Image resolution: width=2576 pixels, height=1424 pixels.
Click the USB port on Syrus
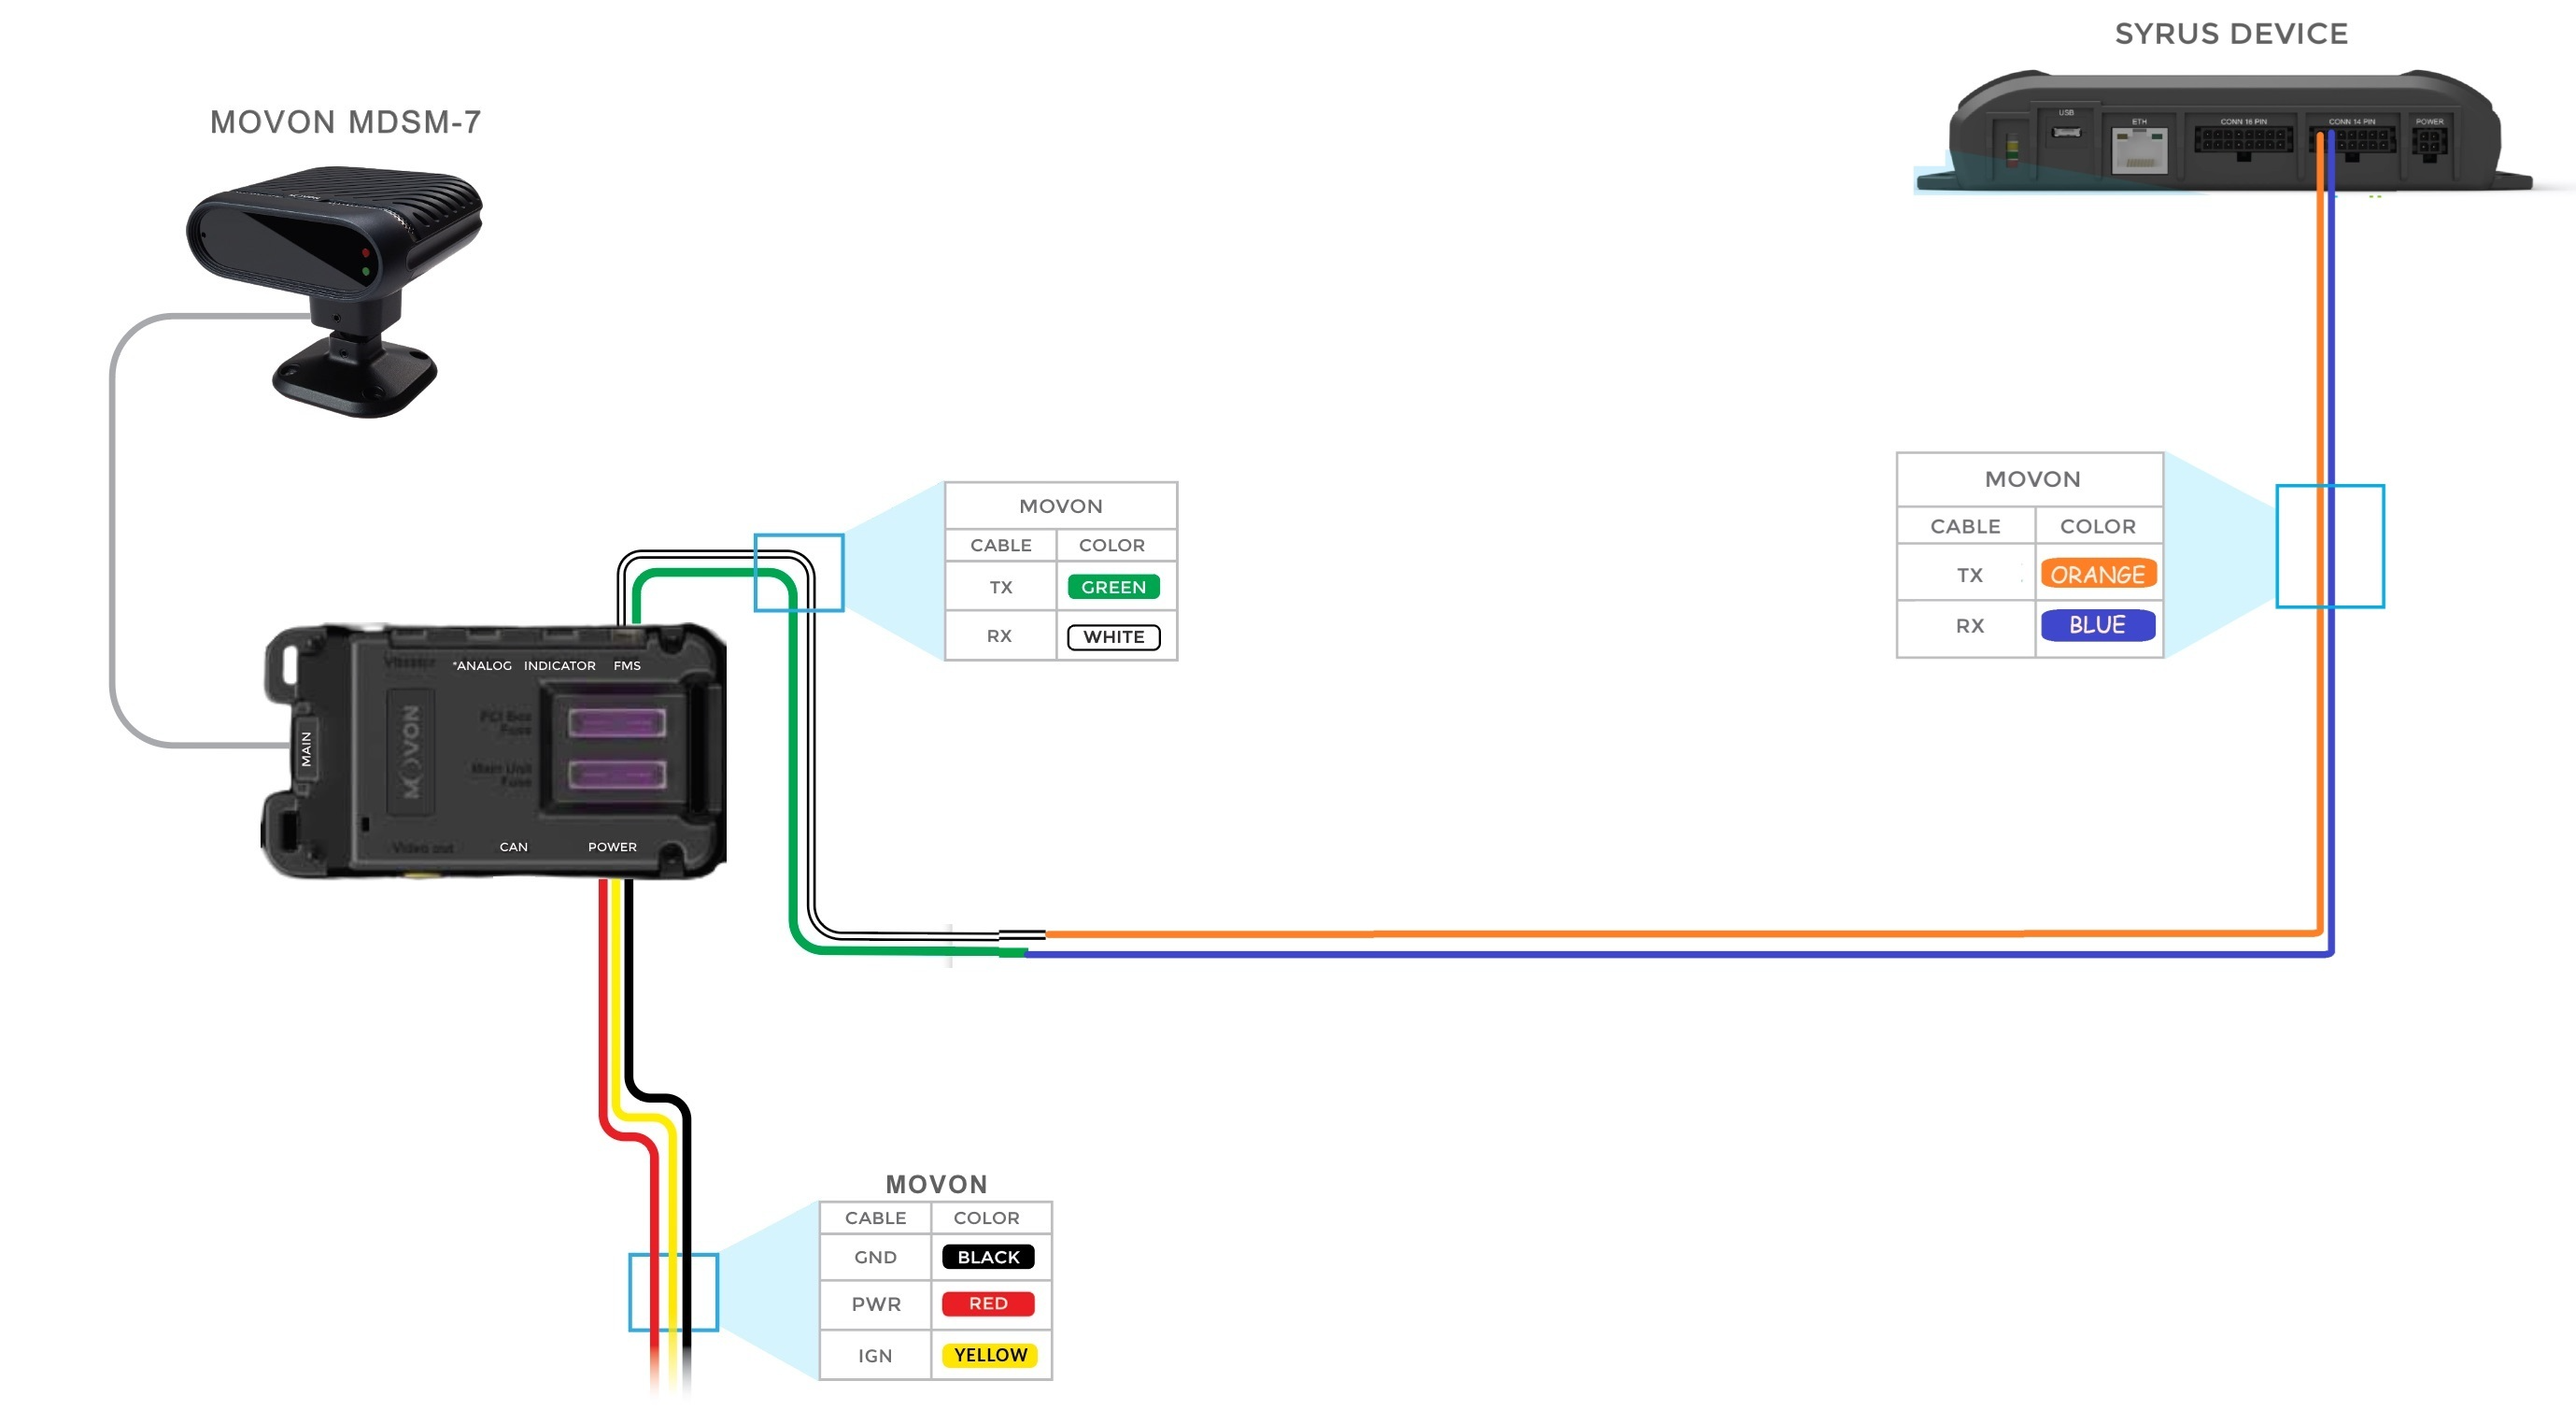click(x=2066, y=131)
